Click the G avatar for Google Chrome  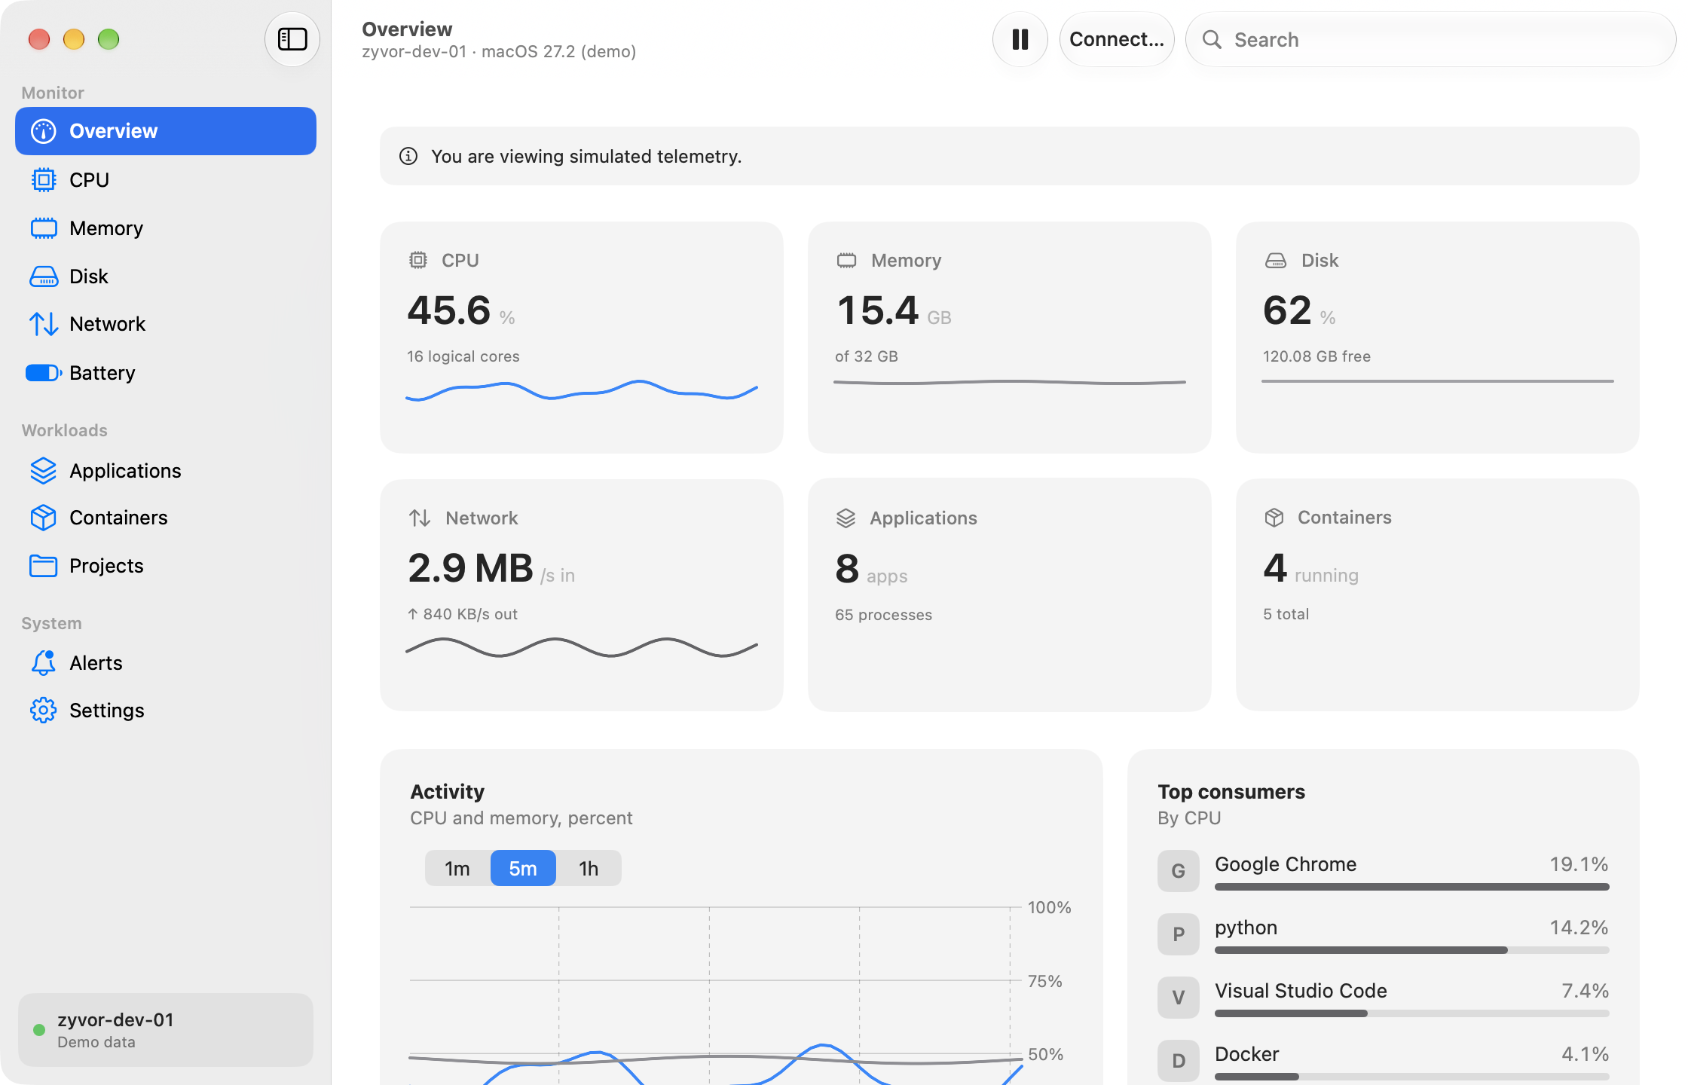(x=1179, y=871)
